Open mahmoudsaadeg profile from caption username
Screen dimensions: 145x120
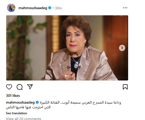[x=20, y=103]
